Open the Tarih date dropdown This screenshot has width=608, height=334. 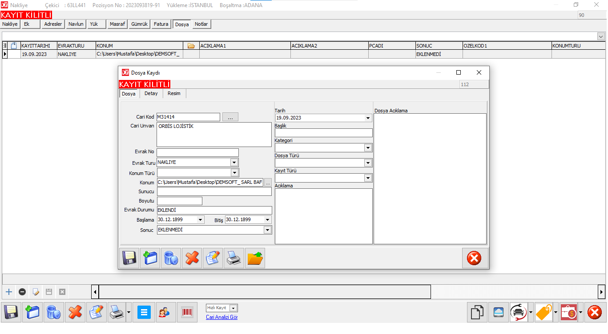368,118
